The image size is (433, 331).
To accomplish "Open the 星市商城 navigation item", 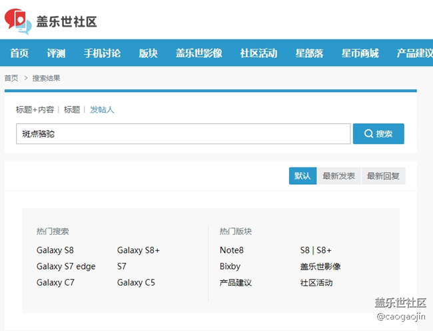I will (360, 53).
